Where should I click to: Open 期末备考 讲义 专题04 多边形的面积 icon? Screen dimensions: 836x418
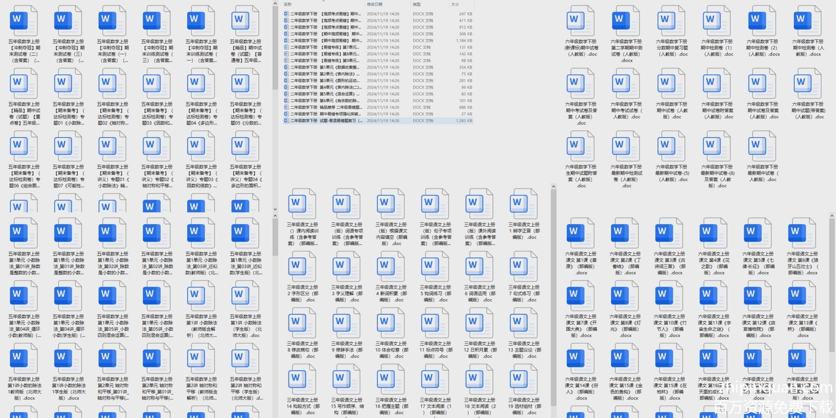click(x=245, y=146)
